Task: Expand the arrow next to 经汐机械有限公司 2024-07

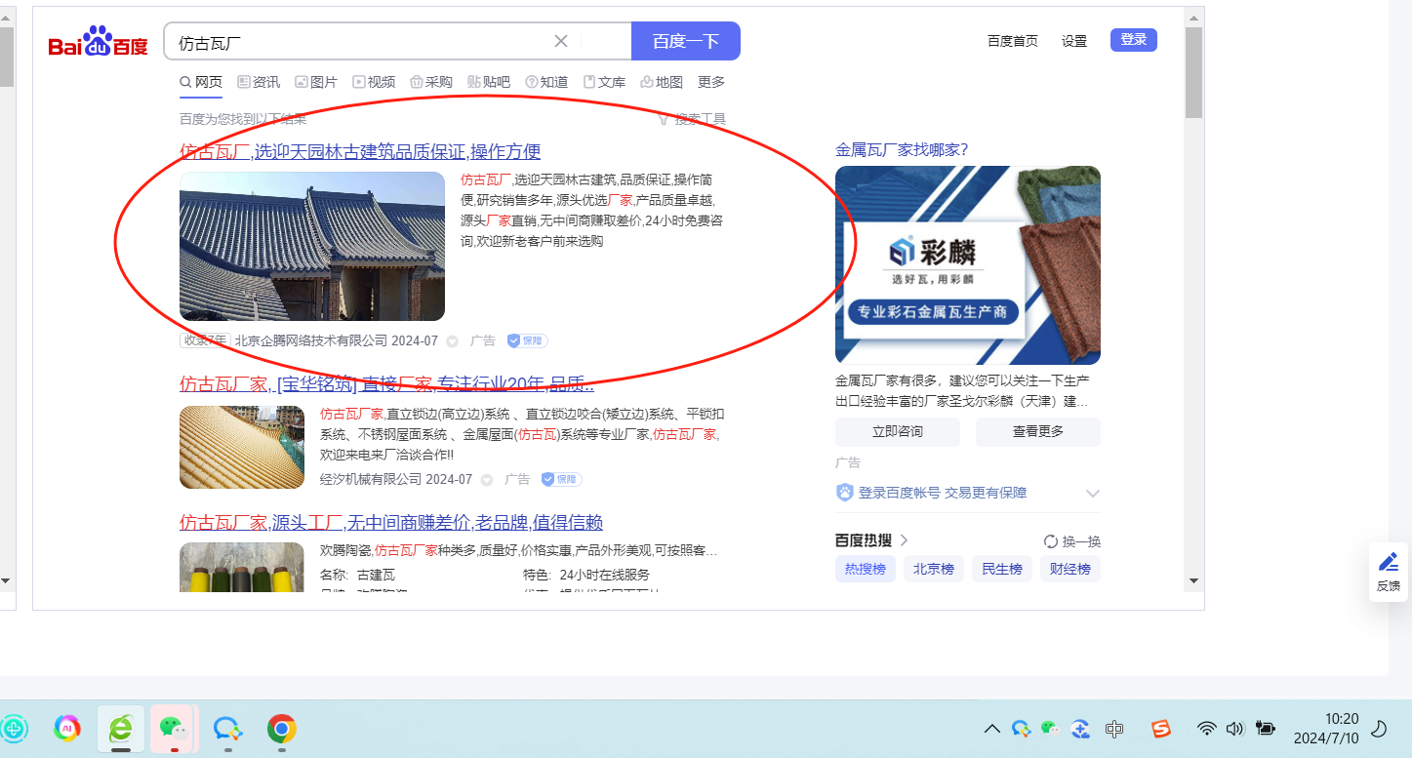Action: tap(486, 480)
